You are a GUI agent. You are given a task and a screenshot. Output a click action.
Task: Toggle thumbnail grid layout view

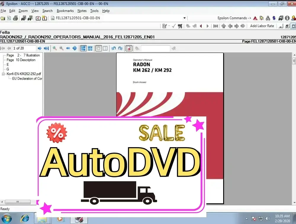tap(90, 48)
